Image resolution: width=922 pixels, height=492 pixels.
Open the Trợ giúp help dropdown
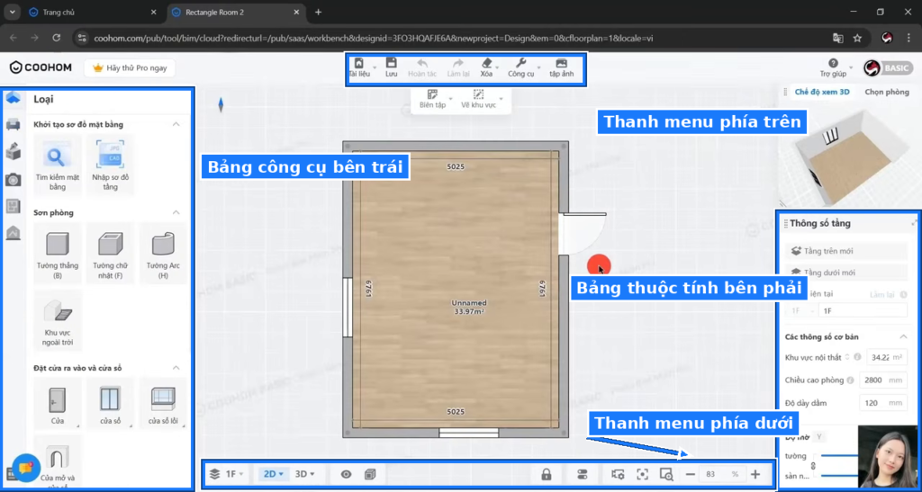coord(835,67)
